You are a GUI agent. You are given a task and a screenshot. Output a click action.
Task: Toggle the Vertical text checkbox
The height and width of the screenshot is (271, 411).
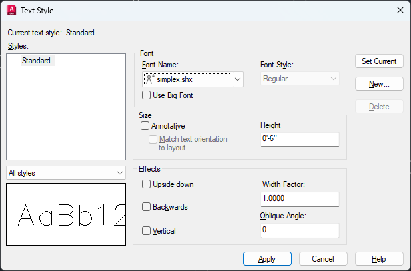(146, 230)
